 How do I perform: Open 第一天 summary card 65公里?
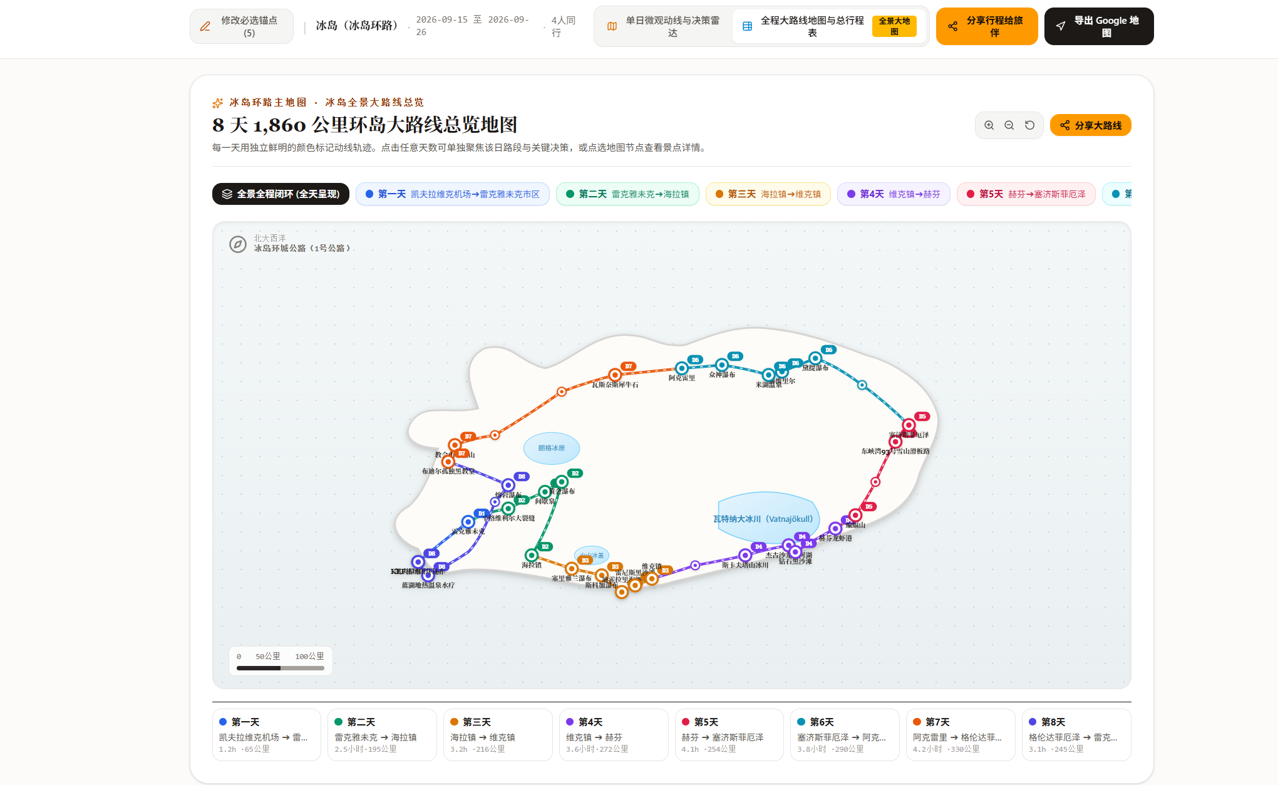267,735
